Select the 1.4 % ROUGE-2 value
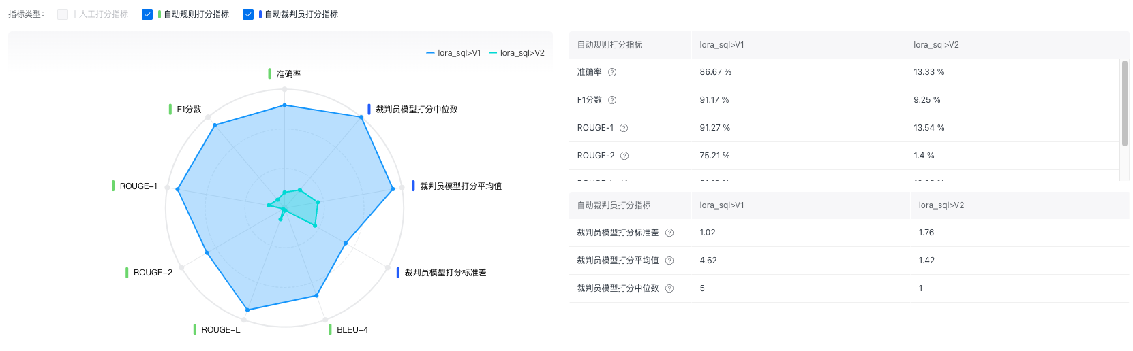 point(924,156)
